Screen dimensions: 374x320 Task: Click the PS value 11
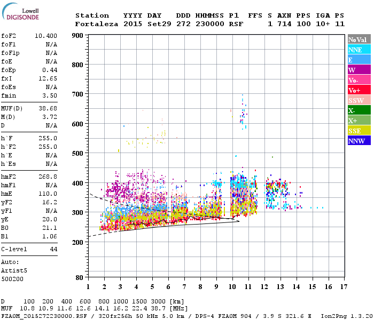point(340,24)
